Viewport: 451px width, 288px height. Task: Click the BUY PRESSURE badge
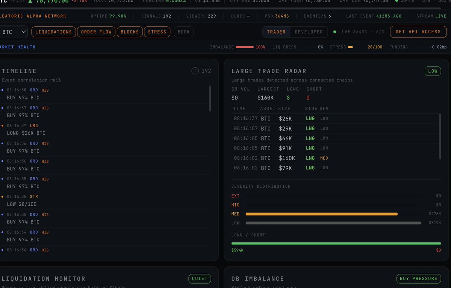click(x=419, y=279)
